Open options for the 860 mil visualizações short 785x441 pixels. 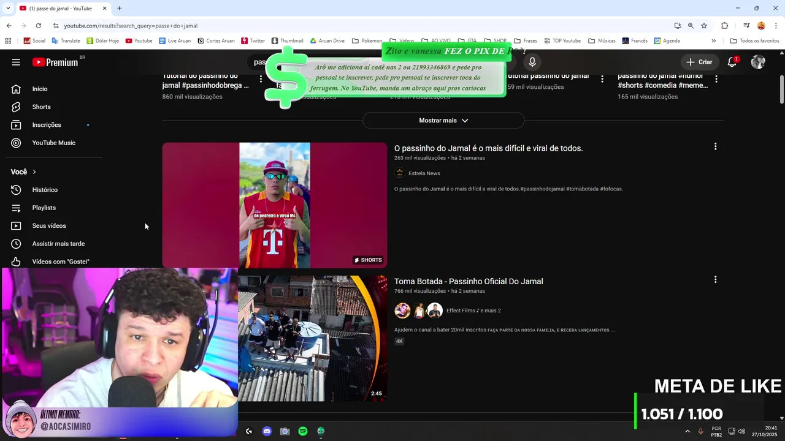point(261,78)
